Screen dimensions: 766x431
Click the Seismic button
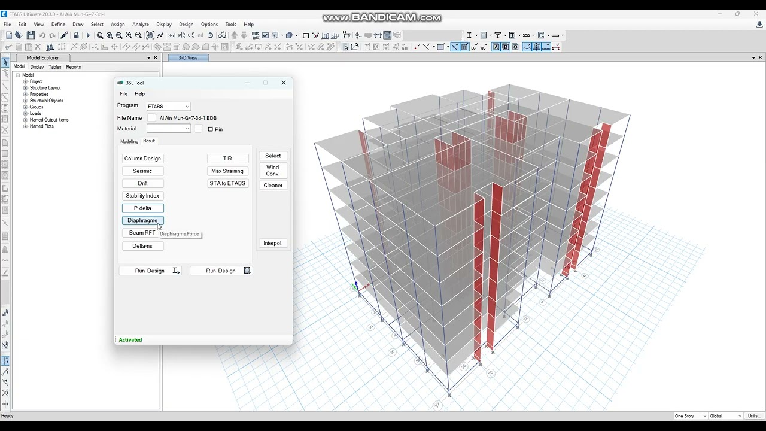tap(142, 171)
